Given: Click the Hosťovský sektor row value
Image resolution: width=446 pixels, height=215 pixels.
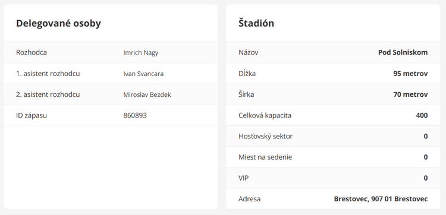Looking at the screenshot, I should (426, 137).
